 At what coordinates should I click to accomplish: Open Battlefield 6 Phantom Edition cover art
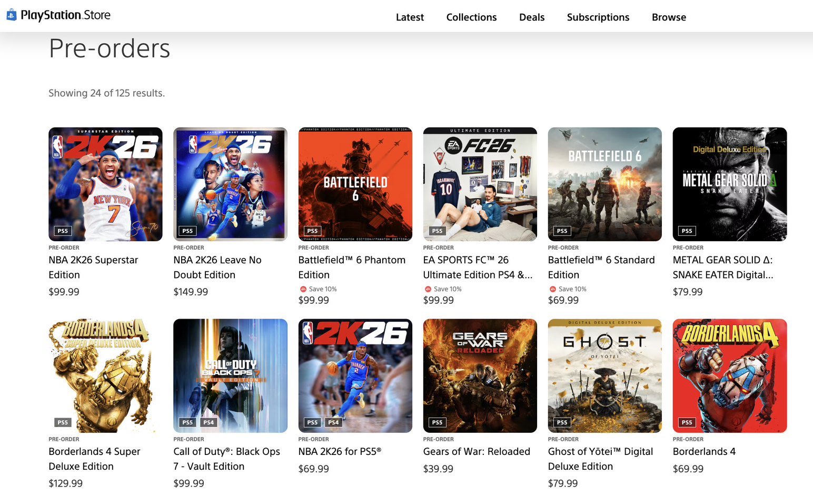(355, 184)
